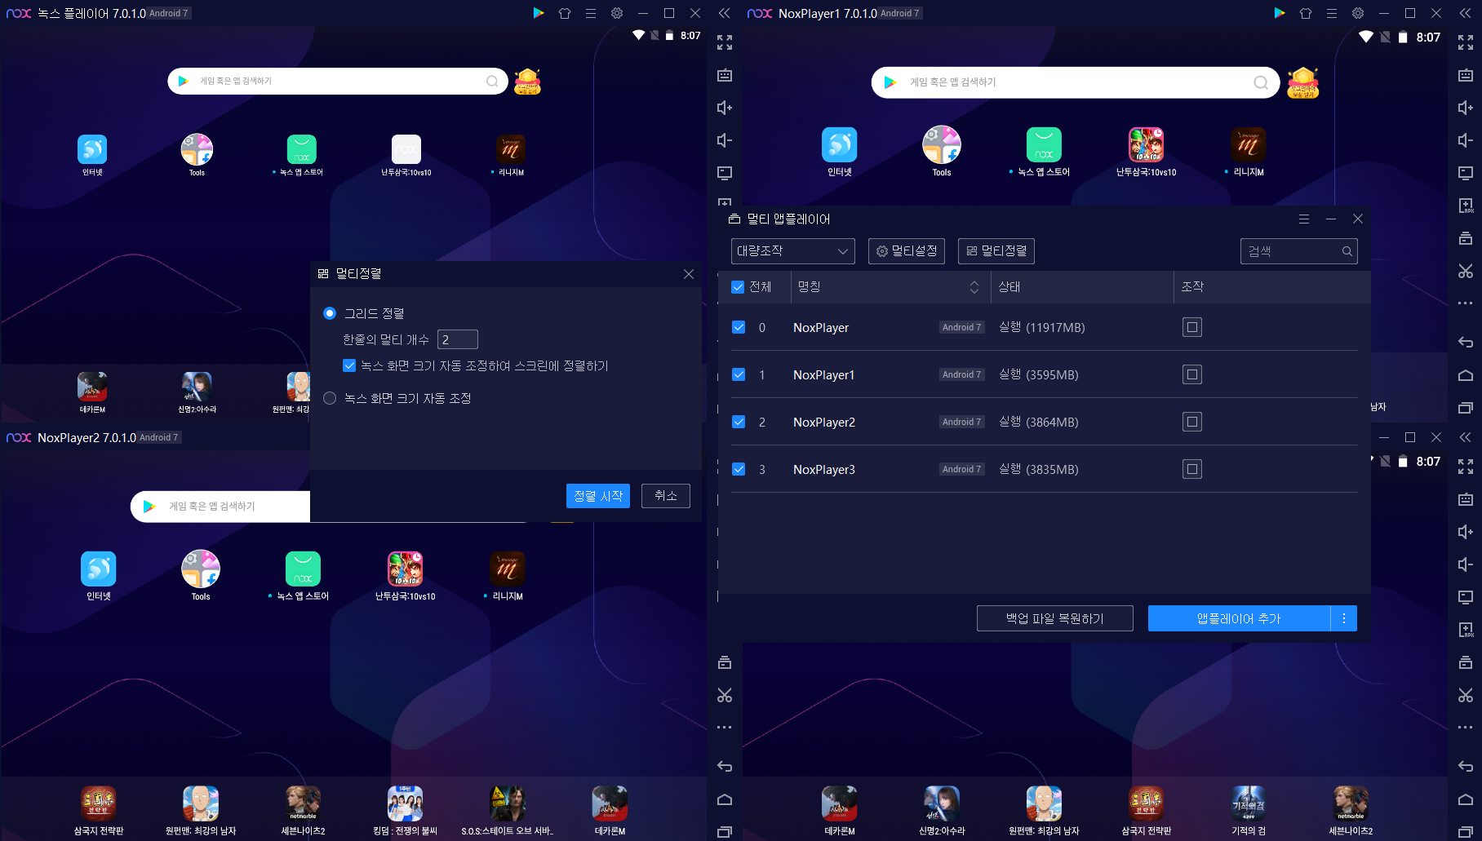Click the multi-player search field
This screenshot has width=1482, height=841.
pos(1299,251)
